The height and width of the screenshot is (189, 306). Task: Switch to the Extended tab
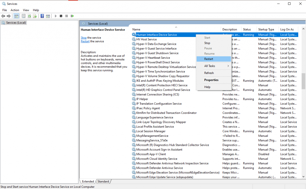(x=88, y=181)
